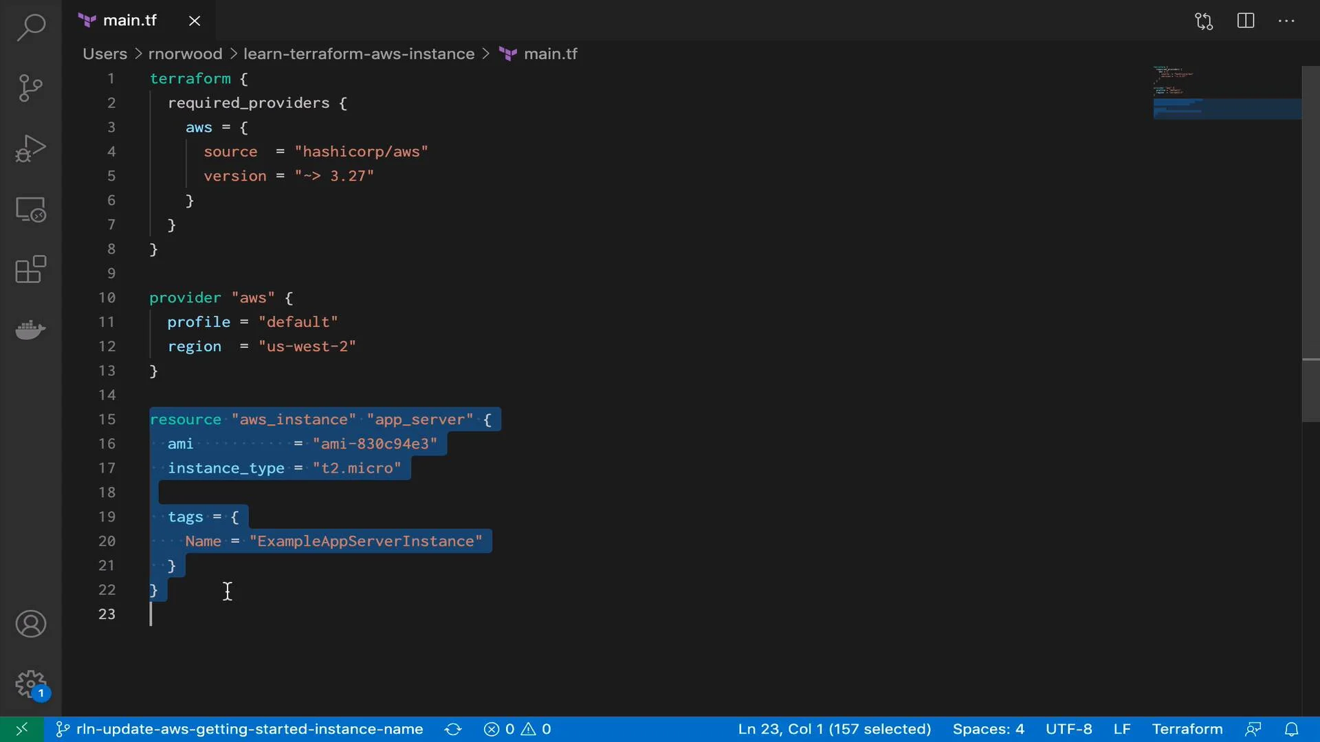The height and width of the screenshot is (742, 1320).
Task: Open the More Actions ellipsis menu
Action: (1286, 21)
